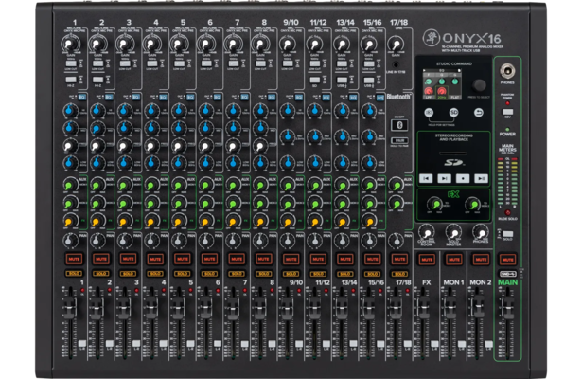Image resolution: width=582 pixels, height=379 pixels.
Task: Click the channel 1 green AUX 1 knob
Action: (x=69, y=185)
